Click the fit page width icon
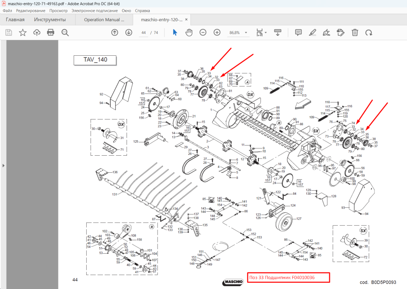This screenshot has width=407, height=289. (260, 33)
